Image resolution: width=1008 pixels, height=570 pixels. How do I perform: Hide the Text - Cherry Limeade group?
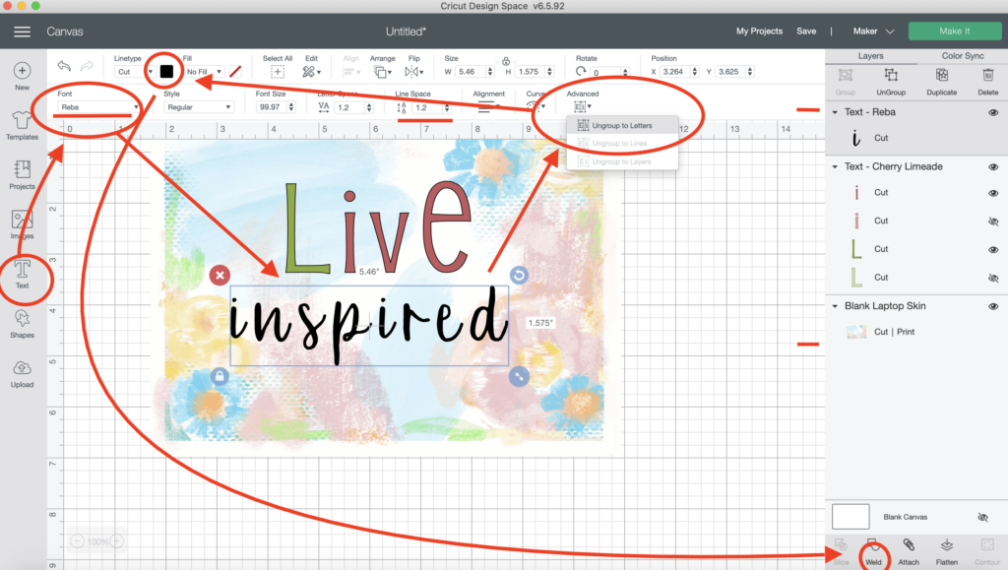click(x=993, y=167)
